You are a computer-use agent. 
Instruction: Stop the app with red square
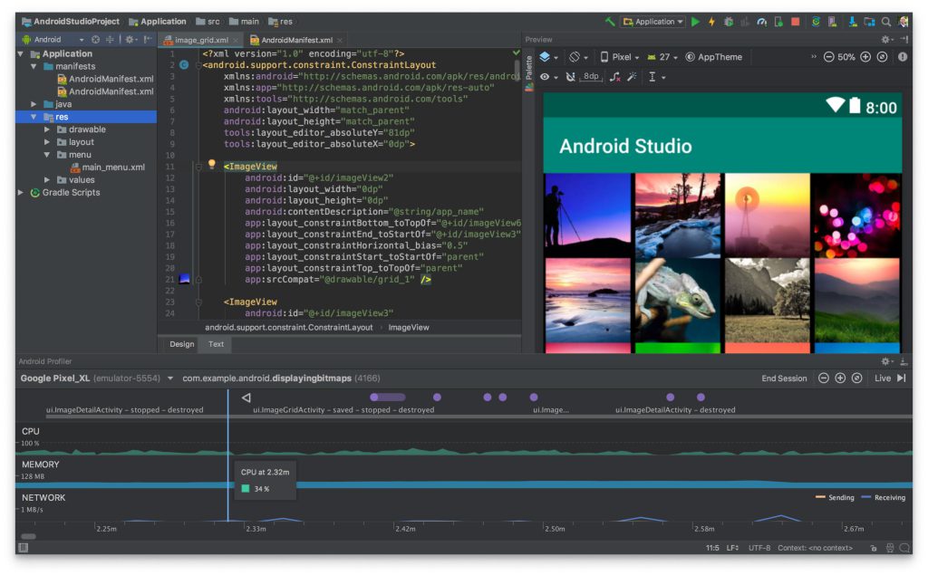(x=796, y=22)
